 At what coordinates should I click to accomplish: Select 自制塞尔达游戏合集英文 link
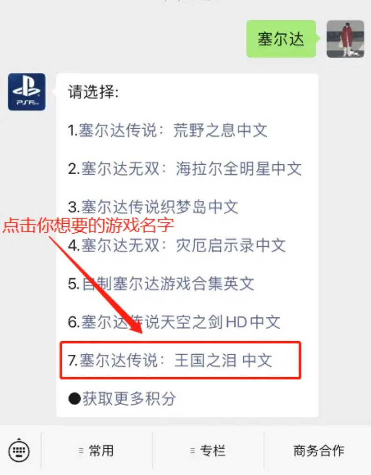[168, 284]
